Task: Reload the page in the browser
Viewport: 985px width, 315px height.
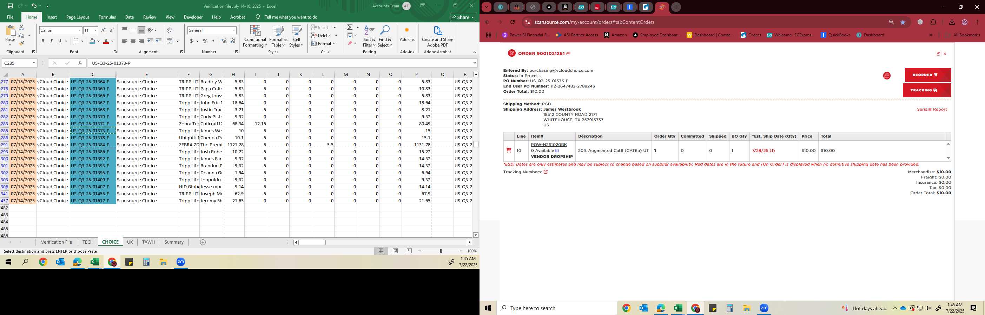Action: tap(513, 22)
